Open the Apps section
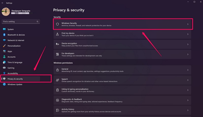The image size is (203, 117). 10,51
